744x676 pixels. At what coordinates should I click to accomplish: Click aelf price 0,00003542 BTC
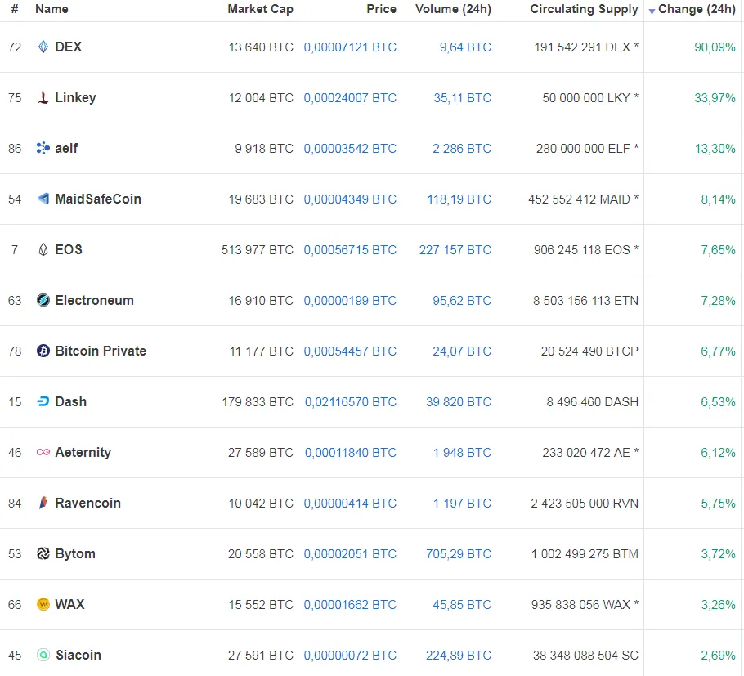click(350, 149)
